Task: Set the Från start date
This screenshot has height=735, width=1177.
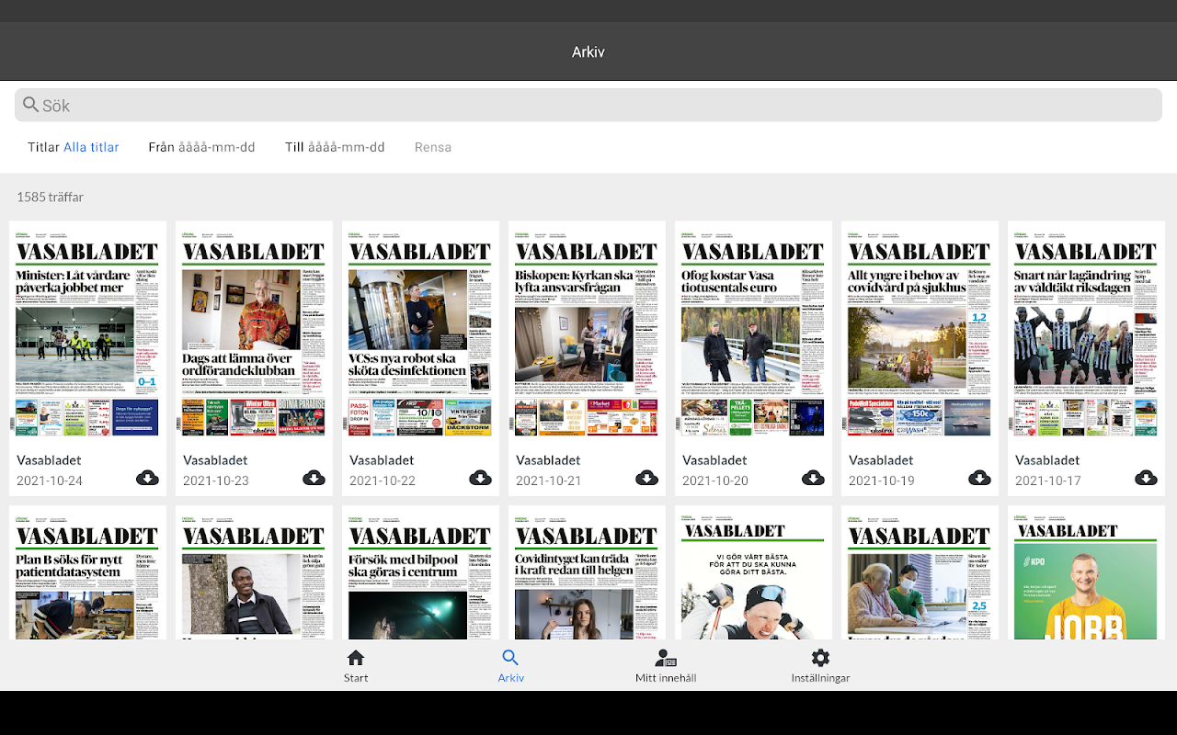Action: 201,147
